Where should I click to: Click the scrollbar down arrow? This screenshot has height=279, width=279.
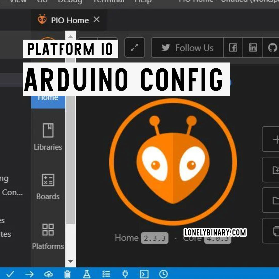click(70, 261)
